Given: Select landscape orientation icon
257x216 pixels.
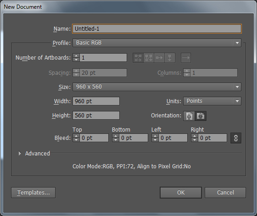Looking at the screenshot, I should (201, 116).
